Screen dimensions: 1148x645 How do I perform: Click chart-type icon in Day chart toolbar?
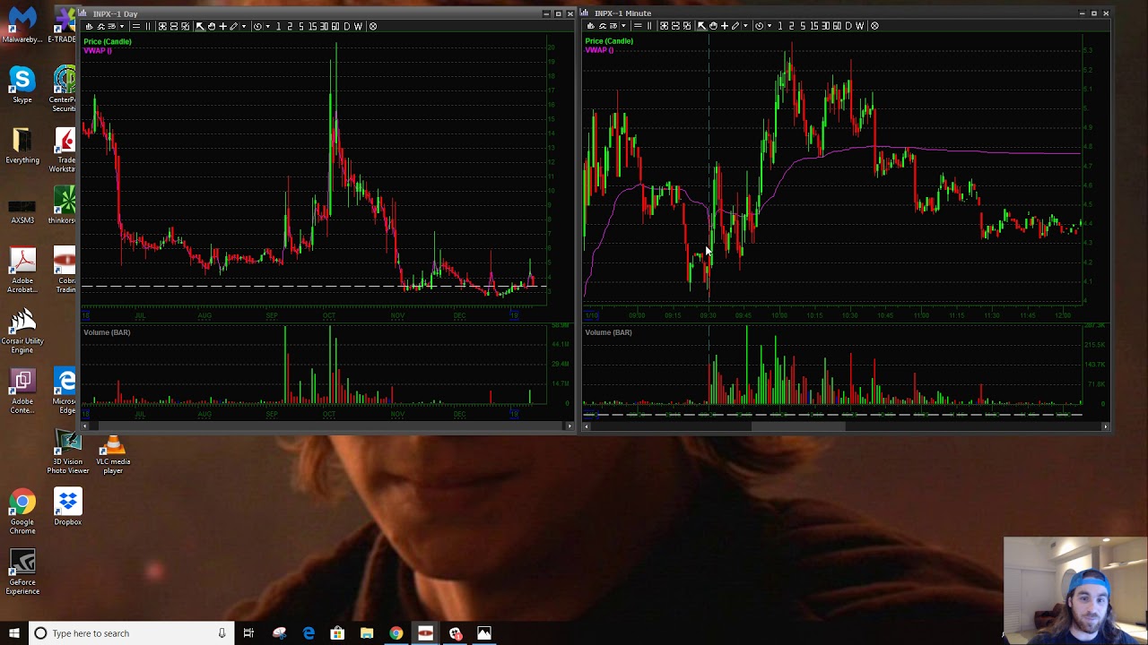point(89,26)
